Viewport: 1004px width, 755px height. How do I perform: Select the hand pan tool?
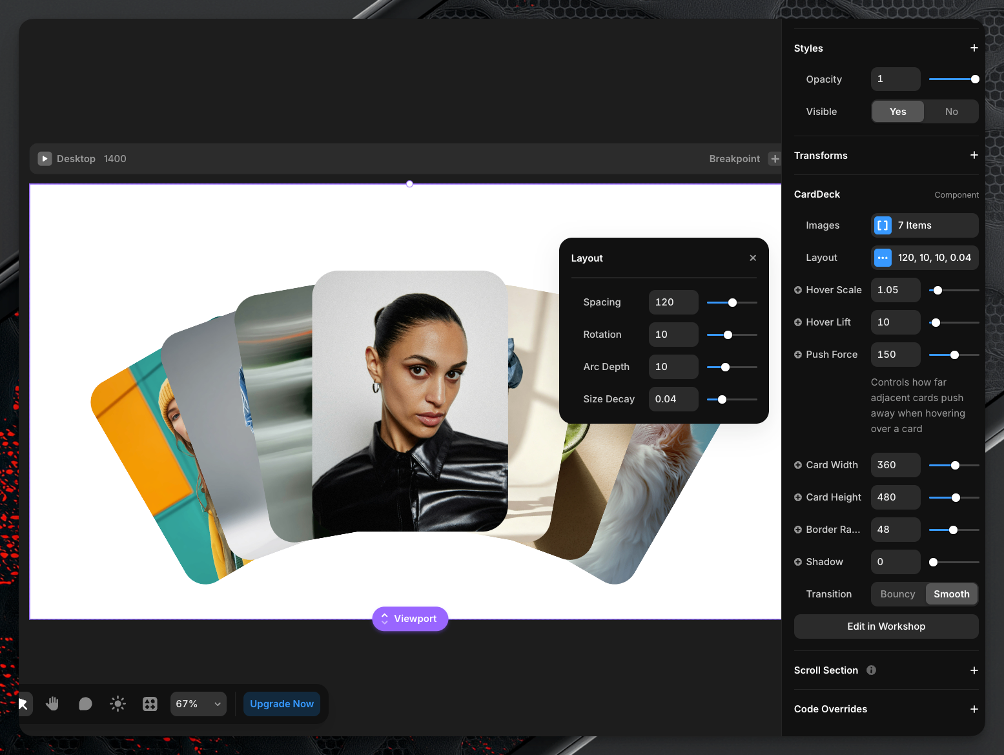52,704
